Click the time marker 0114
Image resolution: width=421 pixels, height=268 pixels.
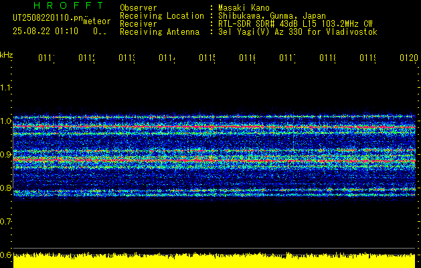[x=167, y=58]
